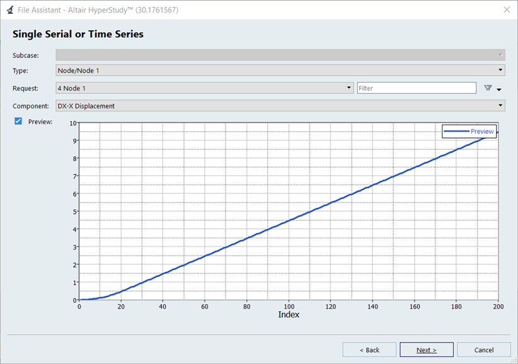Image resolution: width=518 pixels, height=364 pixels.
Task: Open the filter options dropdown arrow
Action: click(499, 89)
